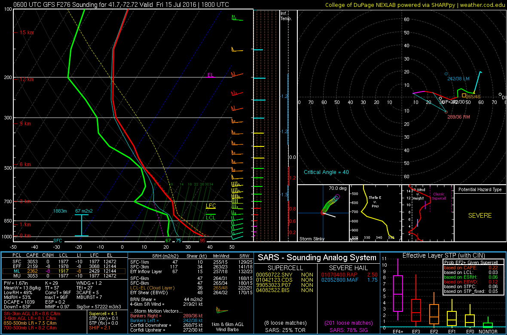Click the Inf. Temp. column header
The width and height of the screenshot is (507, 335).
[286, 16]
